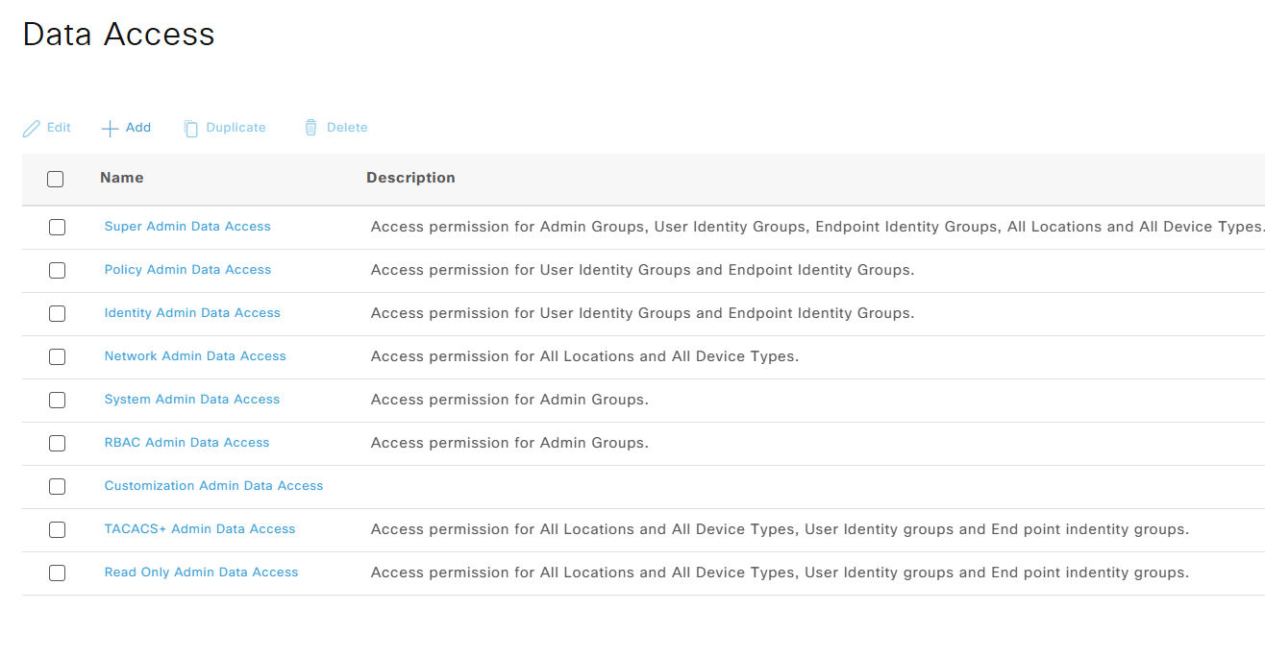Click the Duplicate copy icon

click(x=190, y=128)
